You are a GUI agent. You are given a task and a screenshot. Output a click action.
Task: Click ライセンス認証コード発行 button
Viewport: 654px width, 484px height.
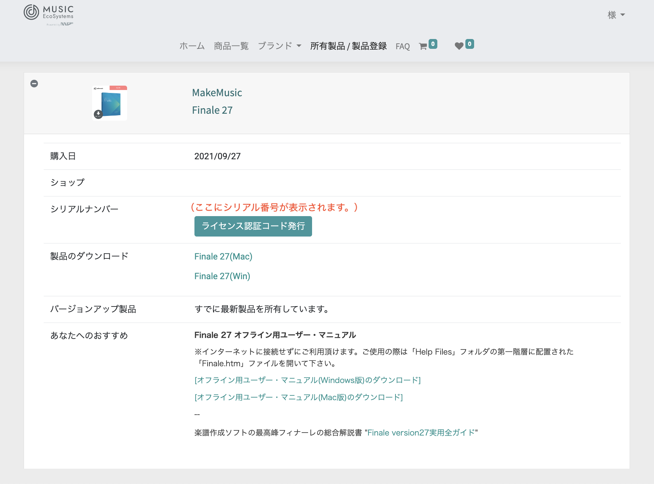coord(253,226)
